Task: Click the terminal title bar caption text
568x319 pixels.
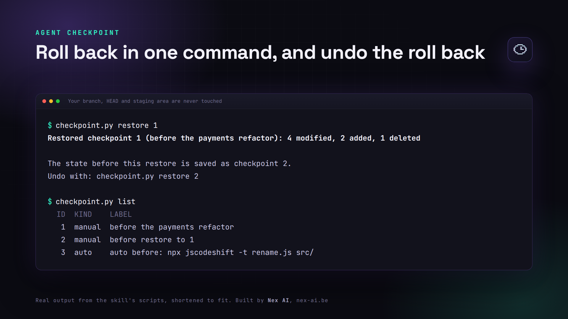Action: (x=145, y=101)
